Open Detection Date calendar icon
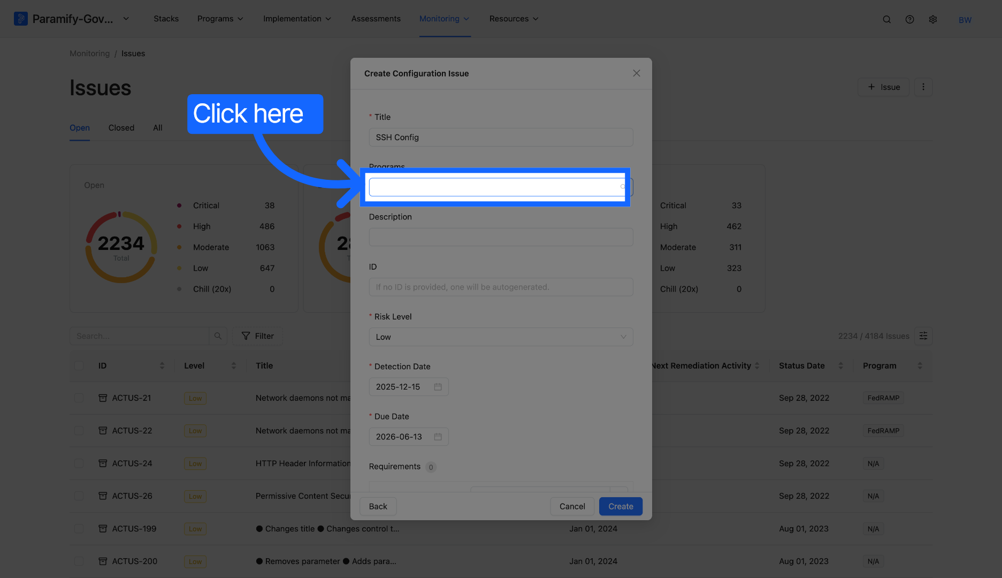This screenshot has height=578, width=1002. (x=438, y=387)
